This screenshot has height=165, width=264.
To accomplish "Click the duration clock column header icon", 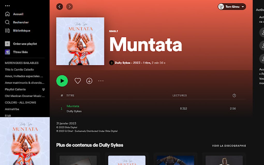I will (x=234, y=95).
